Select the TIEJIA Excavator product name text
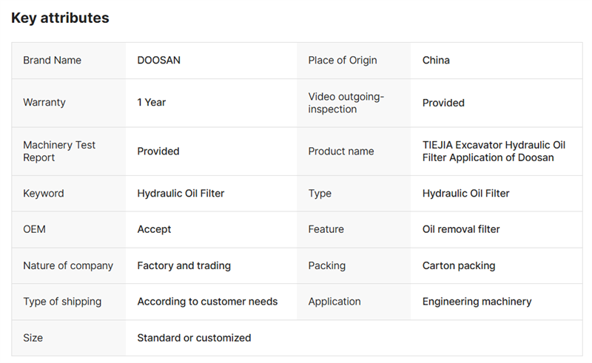592x363 pixels. pos(494,151)
